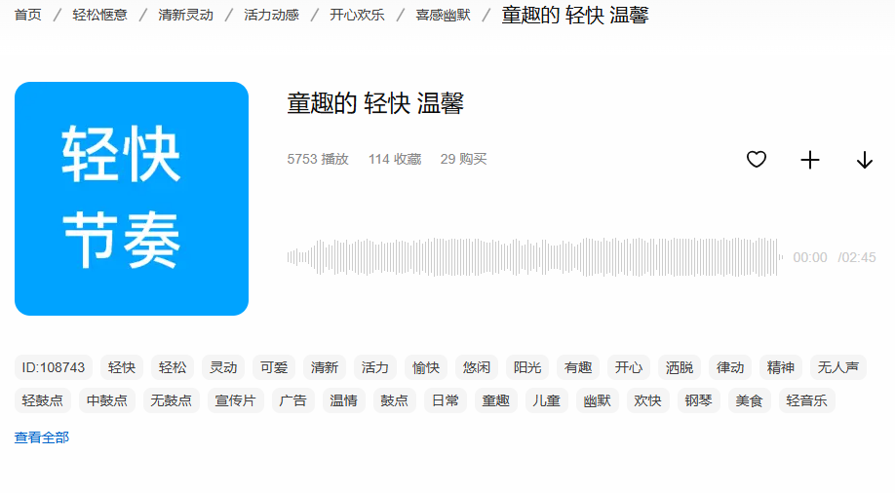Seek within the audio waveform
Screen dimensions: 895x493
[535, 257]
